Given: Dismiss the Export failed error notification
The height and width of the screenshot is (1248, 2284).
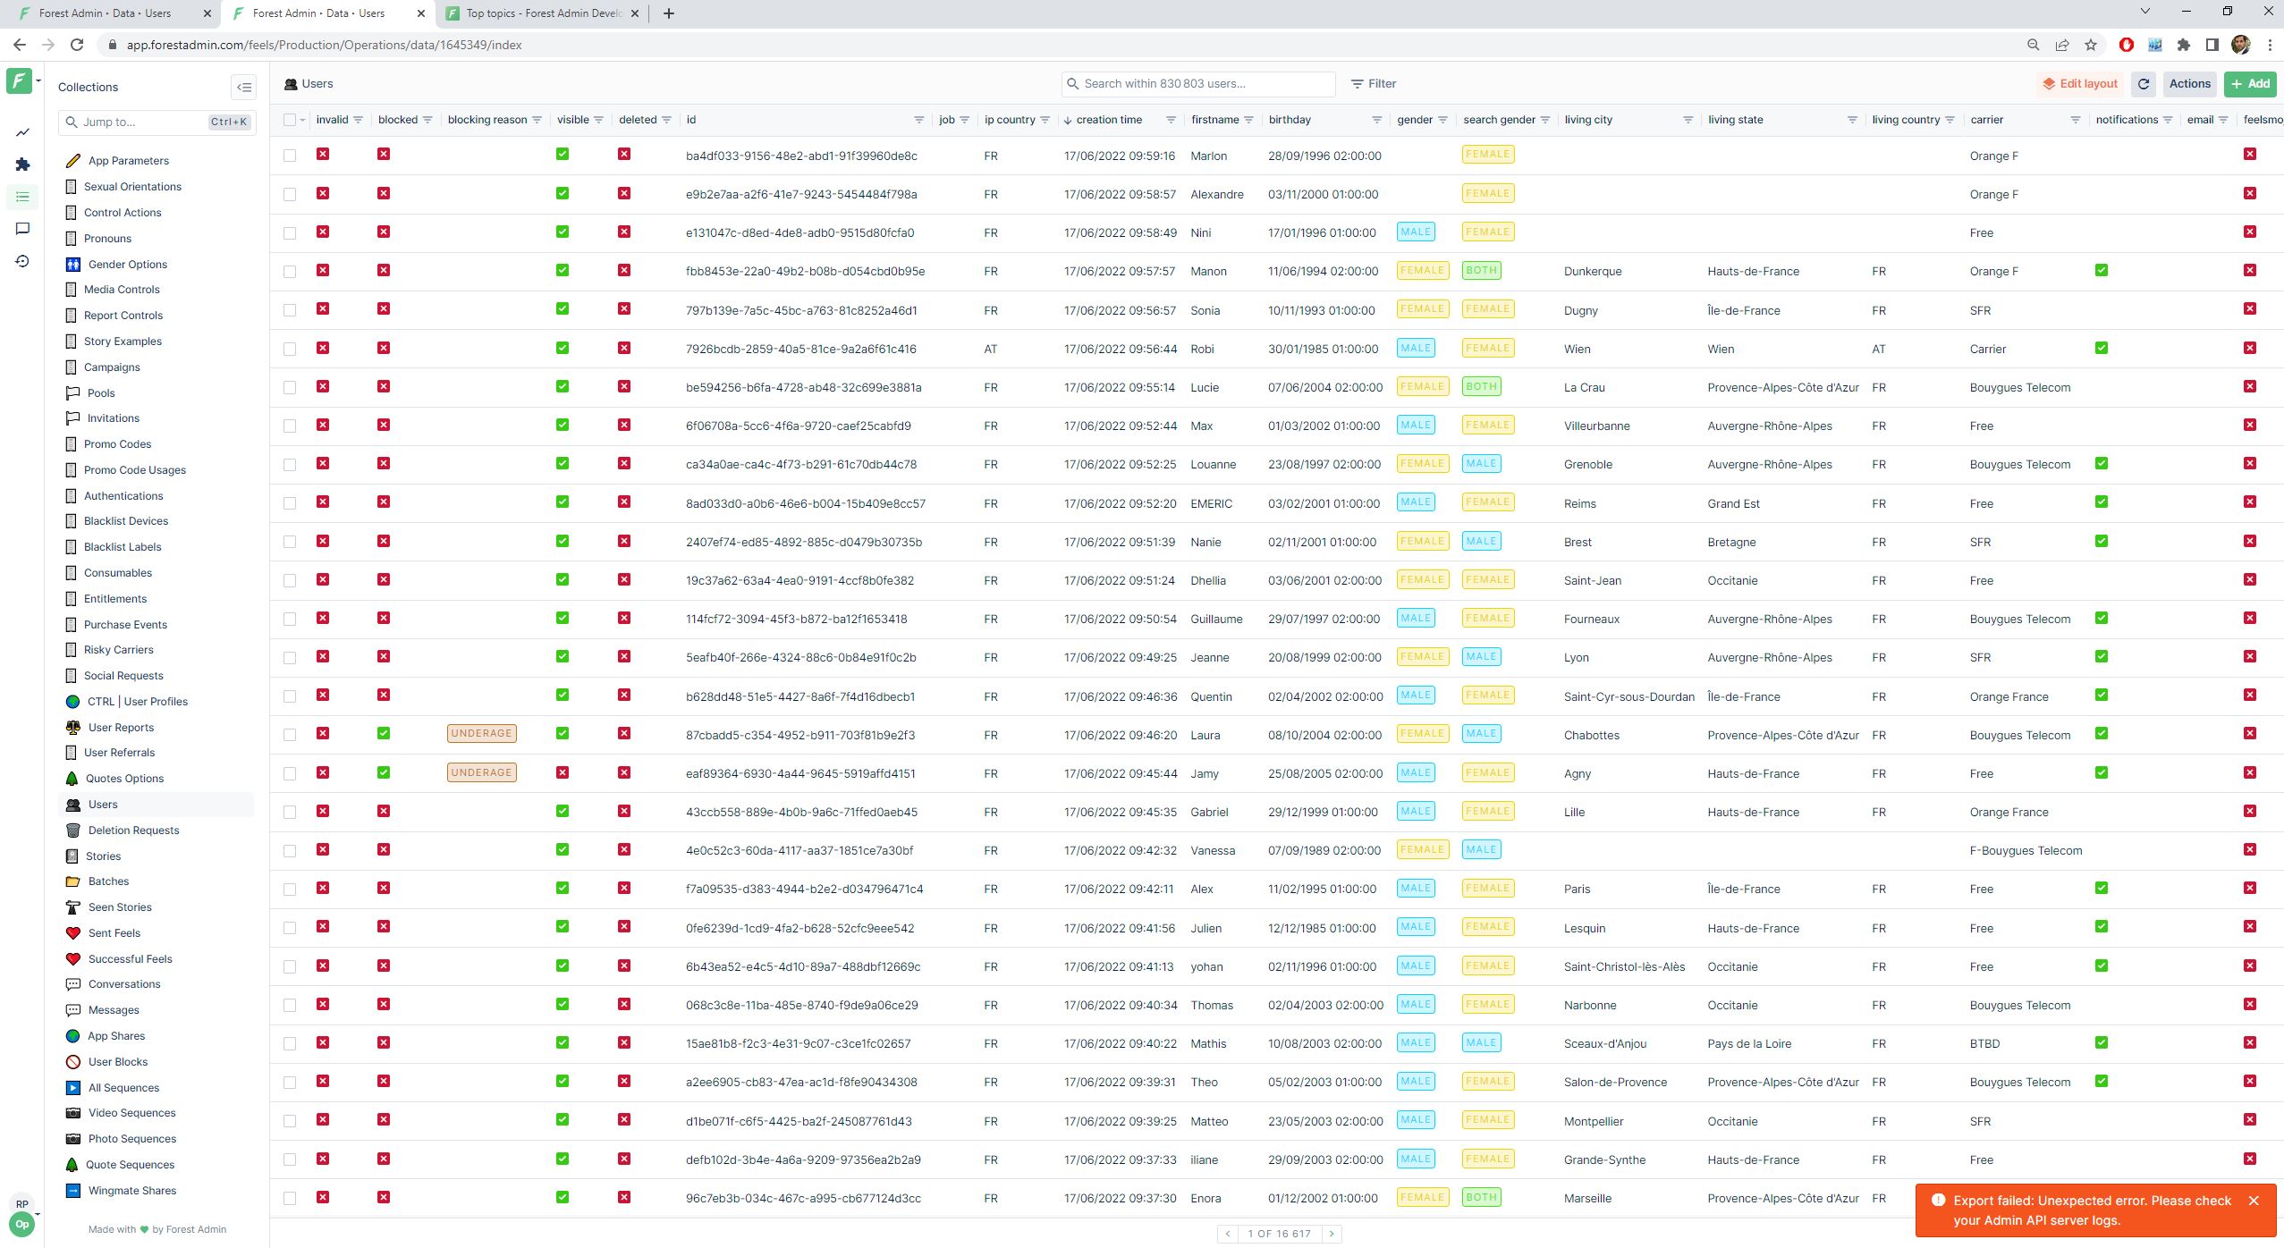Looking at the screenshot, I should 2254,1201.
